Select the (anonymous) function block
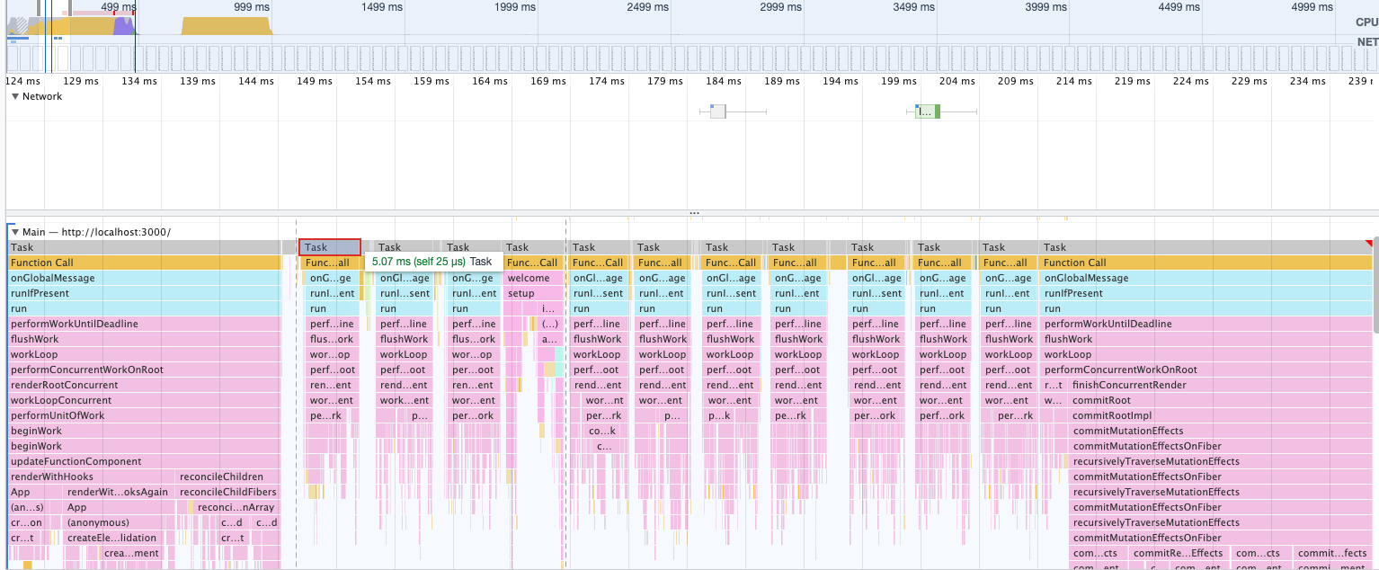This screenshot has width=1379, height=570. pos(98,522)
